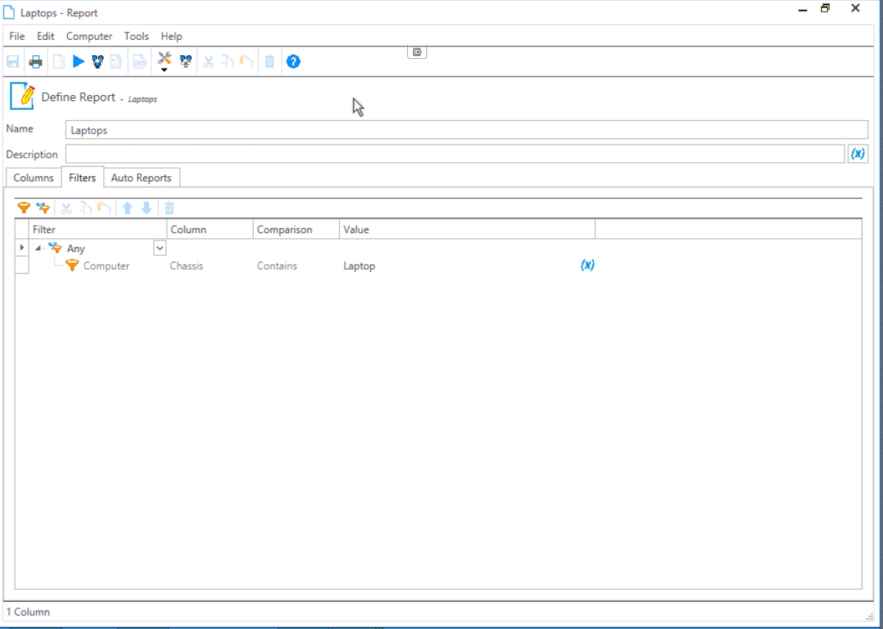Viewport: 883px width, 629px height.
Task: Click the (x) variable icon in Laptop row
Action: [x=587, y=265]
